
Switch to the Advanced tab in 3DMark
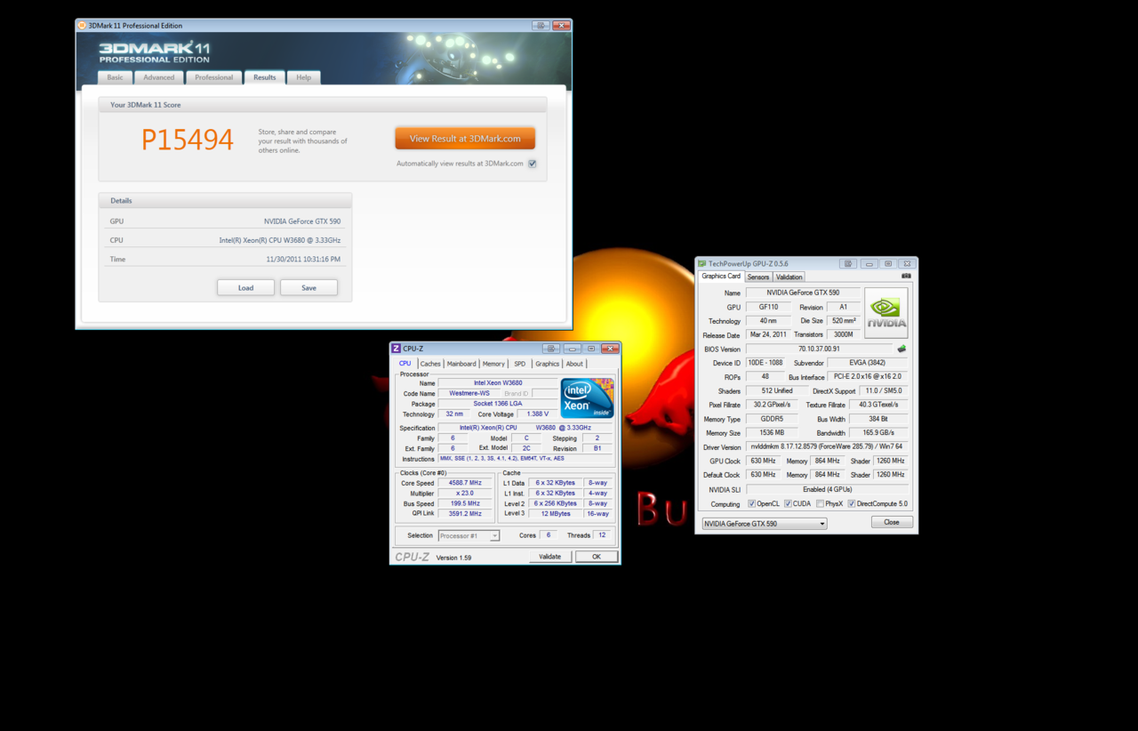(x=159, y=77)
